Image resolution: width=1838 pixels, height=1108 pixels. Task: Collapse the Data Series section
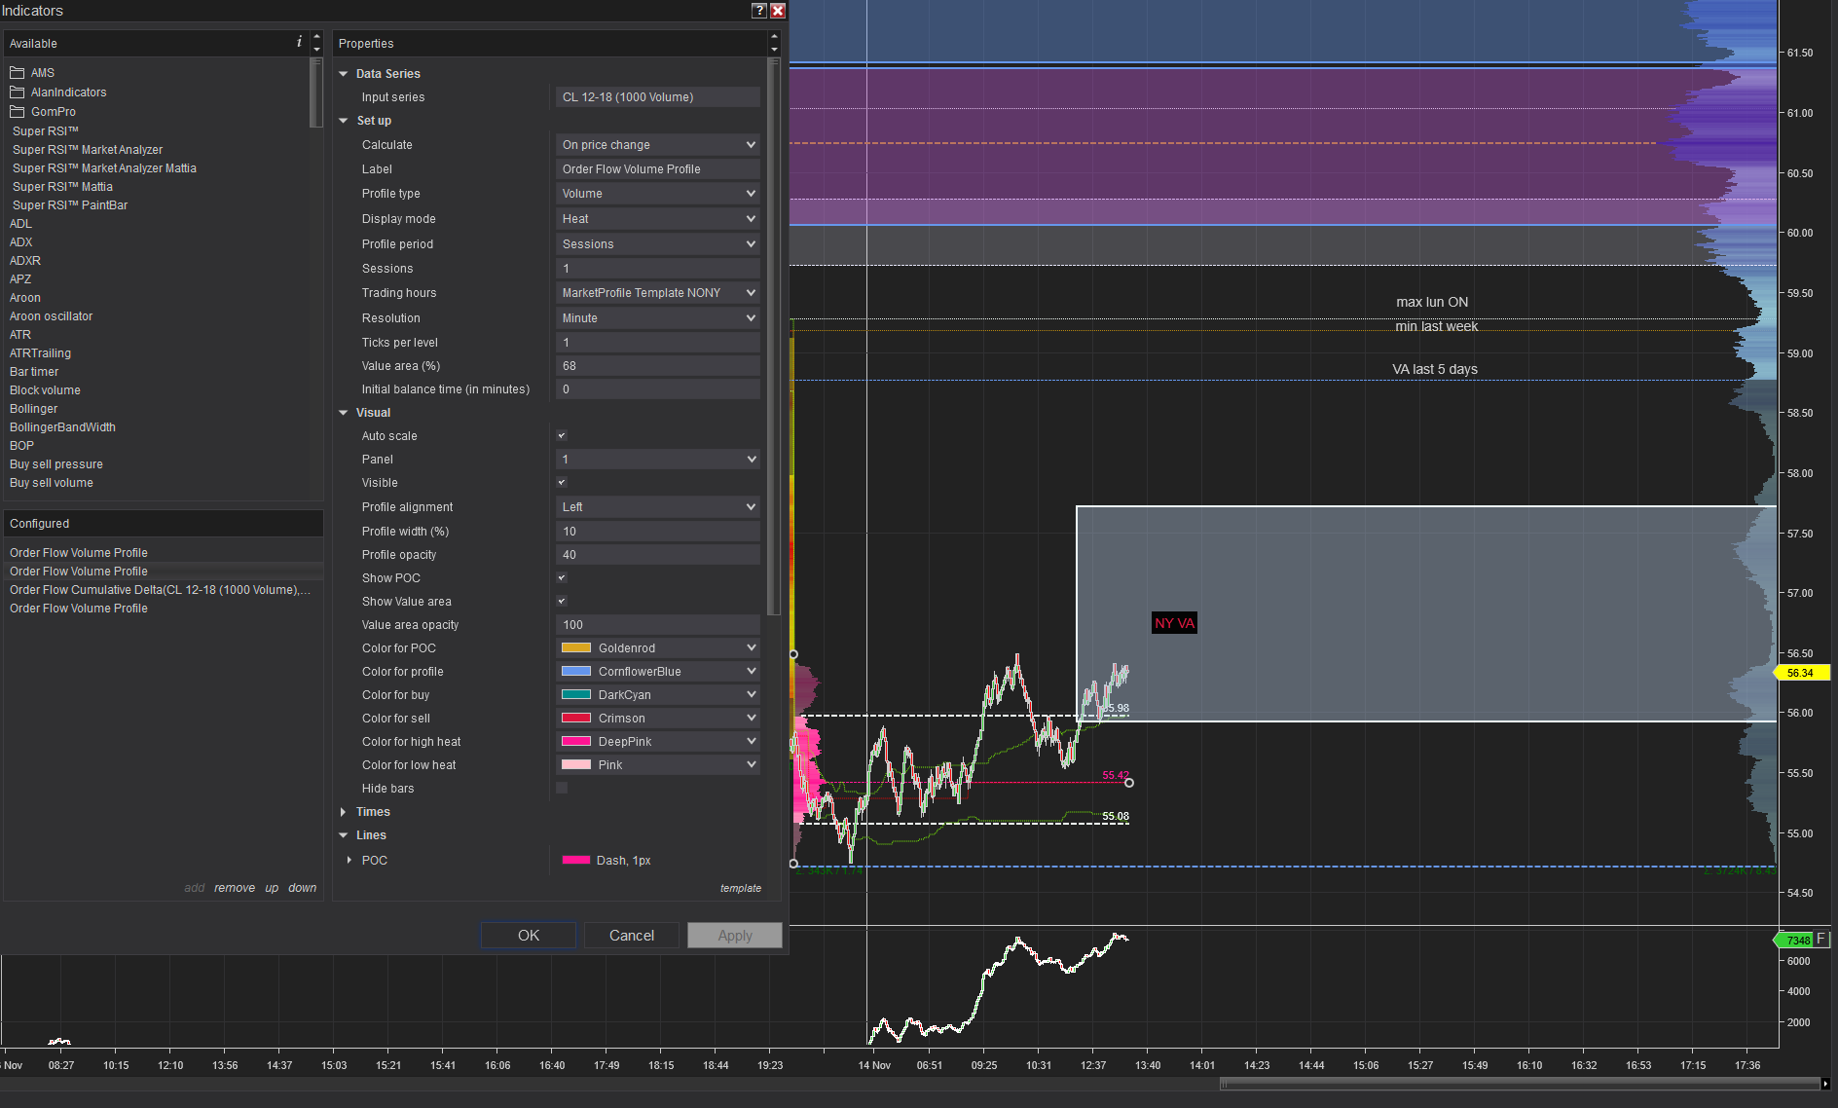tap(344, 74)
